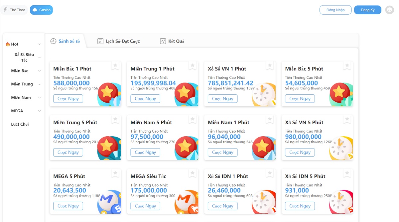Click the Lịch Sử Đặt Cược list icon

click(100, 41)
